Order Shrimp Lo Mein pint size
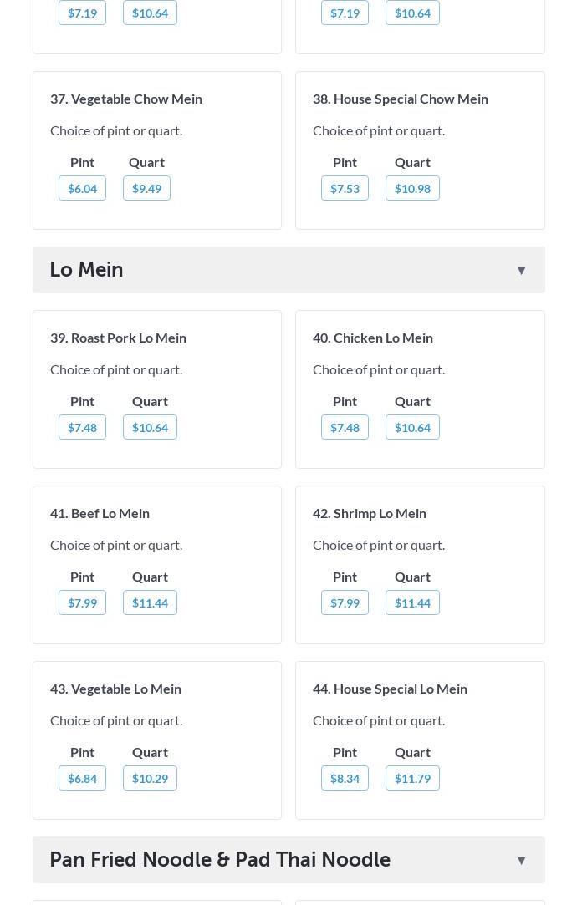This screenshot has height=905, width=577. coord(345,602)
